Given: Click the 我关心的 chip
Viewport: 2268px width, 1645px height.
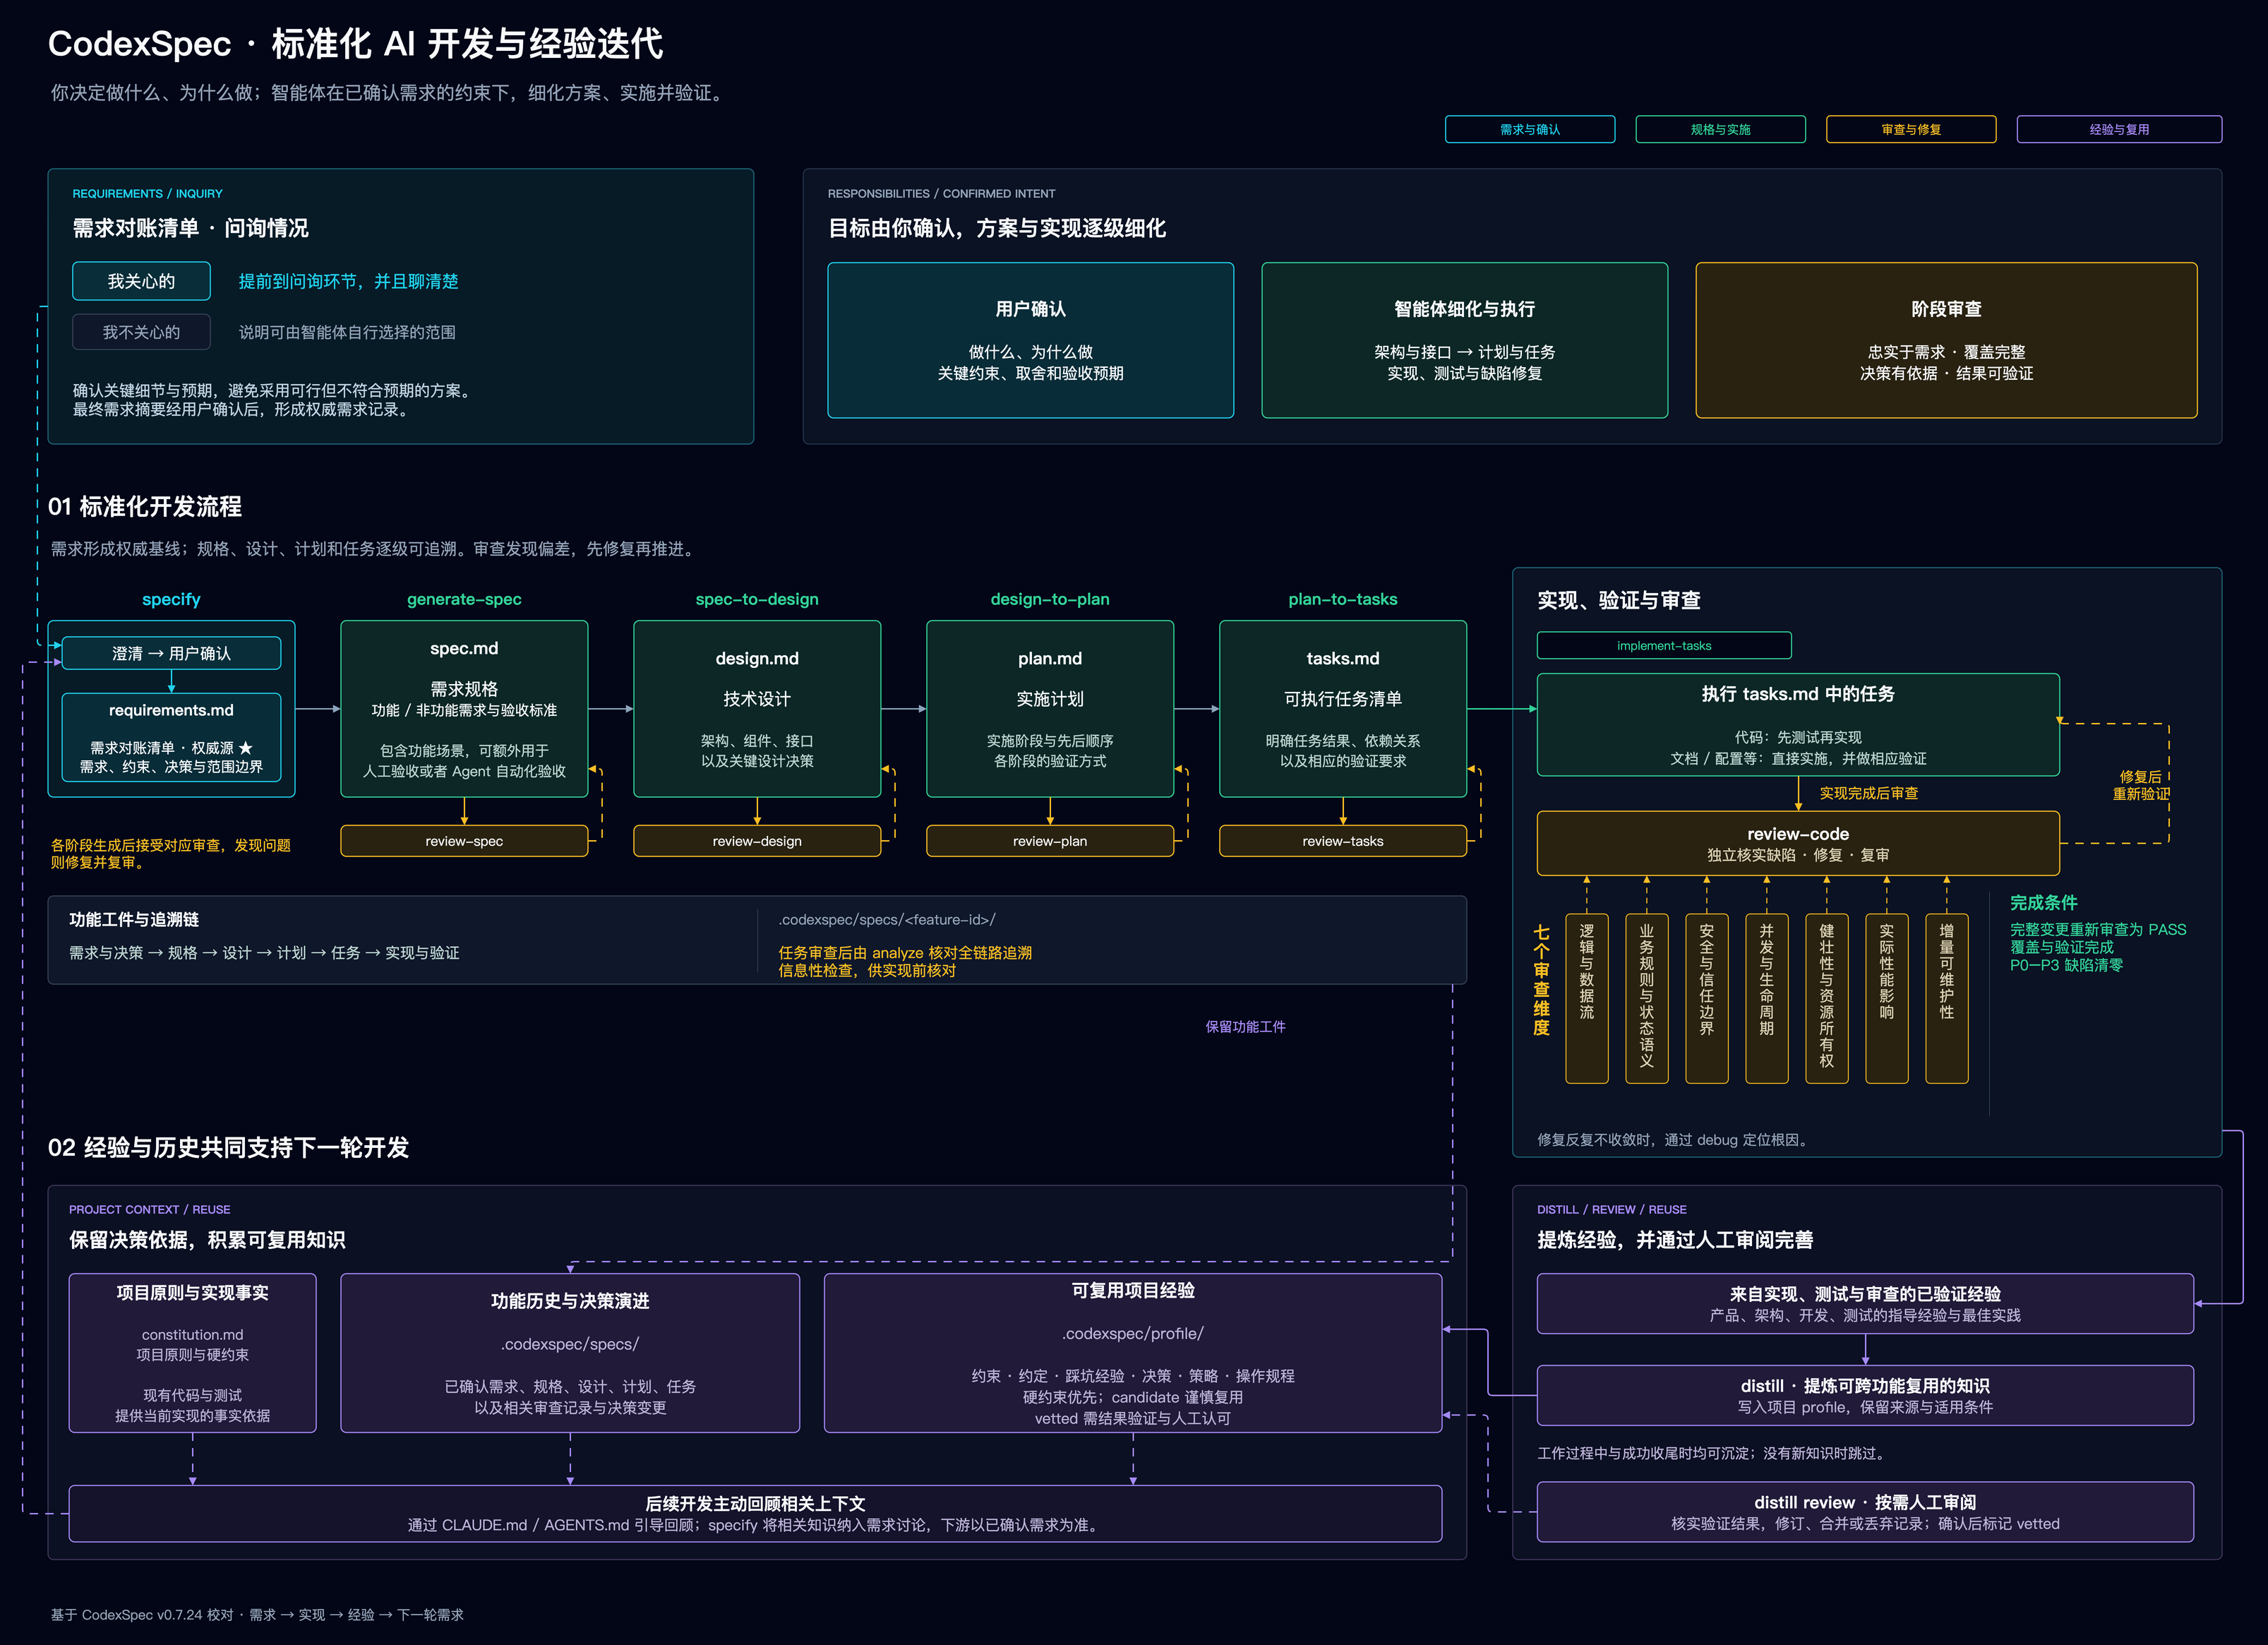Looking at the screenshot, I should point(141,281).
